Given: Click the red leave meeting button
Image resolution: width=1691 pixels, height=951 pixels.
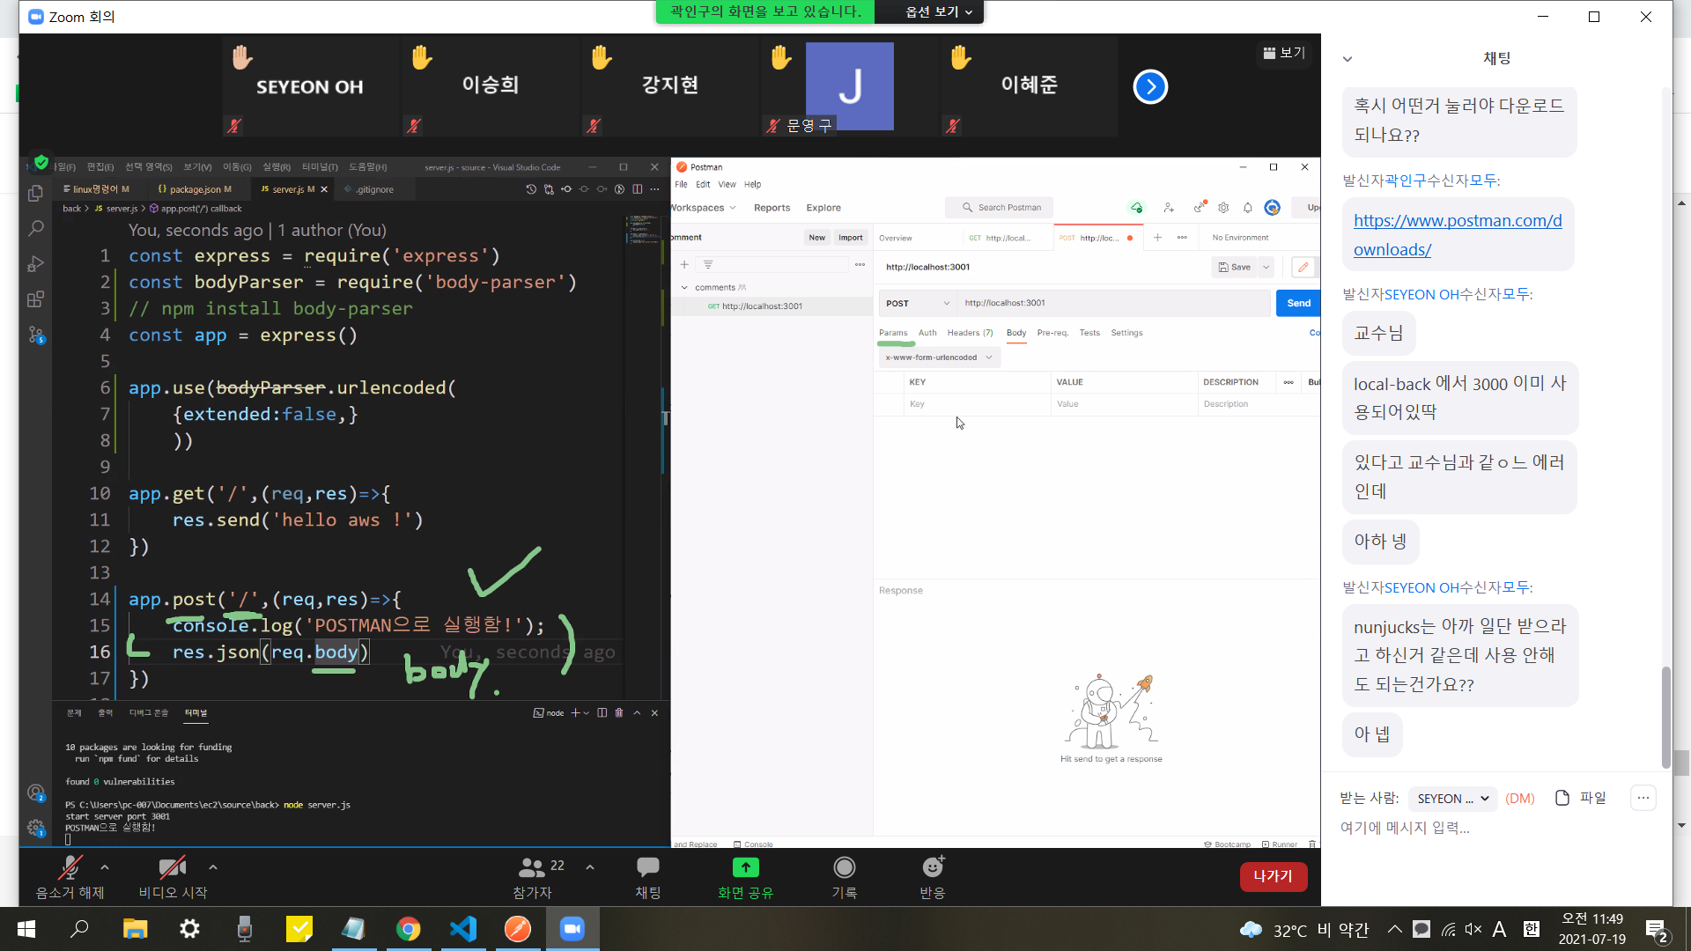Looking at the screenshot, I should coord(1273,876).
